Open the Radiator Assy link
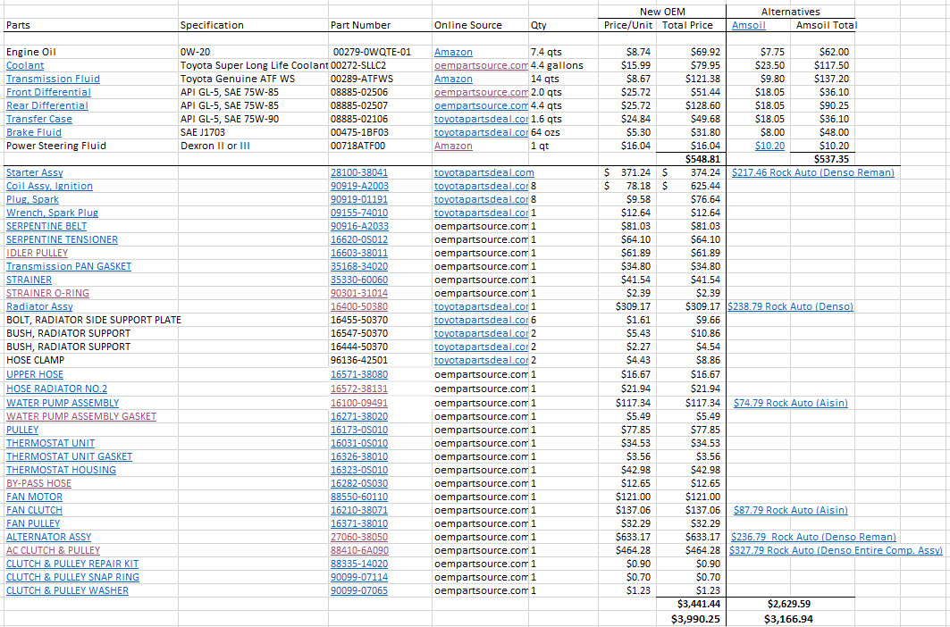The height and width of the screenshot is (627, 950). 39,306
